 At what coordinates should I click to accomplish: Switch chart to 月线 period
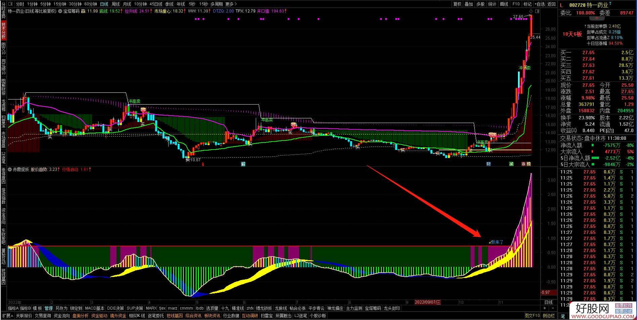(x=127, y=4)
